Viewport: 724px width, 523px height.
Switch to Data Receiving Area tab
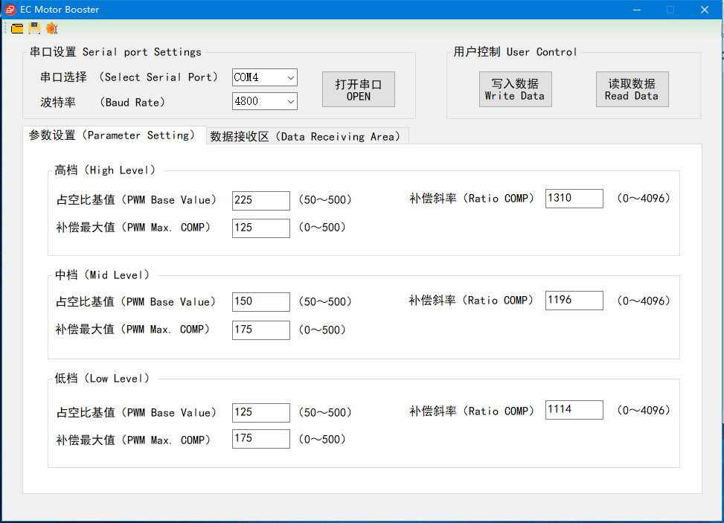coord(307,136)
